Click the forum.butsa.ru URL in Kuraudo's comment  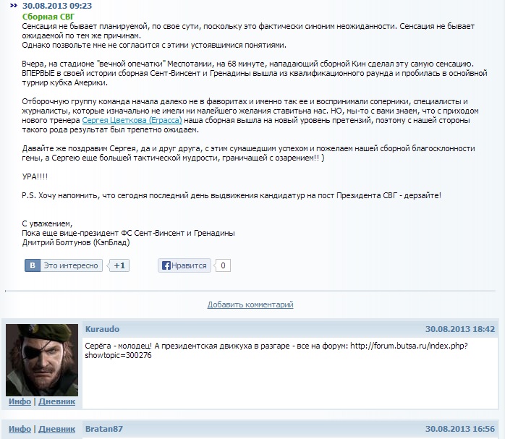coord(276,351)
